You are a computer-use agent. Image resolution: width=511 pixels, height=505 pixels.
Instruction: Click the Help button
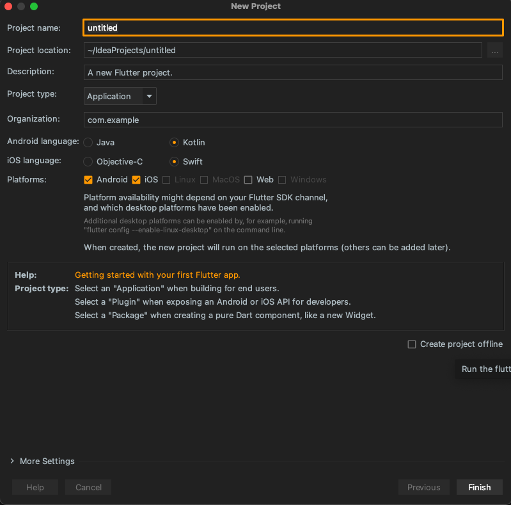[35, 487]
